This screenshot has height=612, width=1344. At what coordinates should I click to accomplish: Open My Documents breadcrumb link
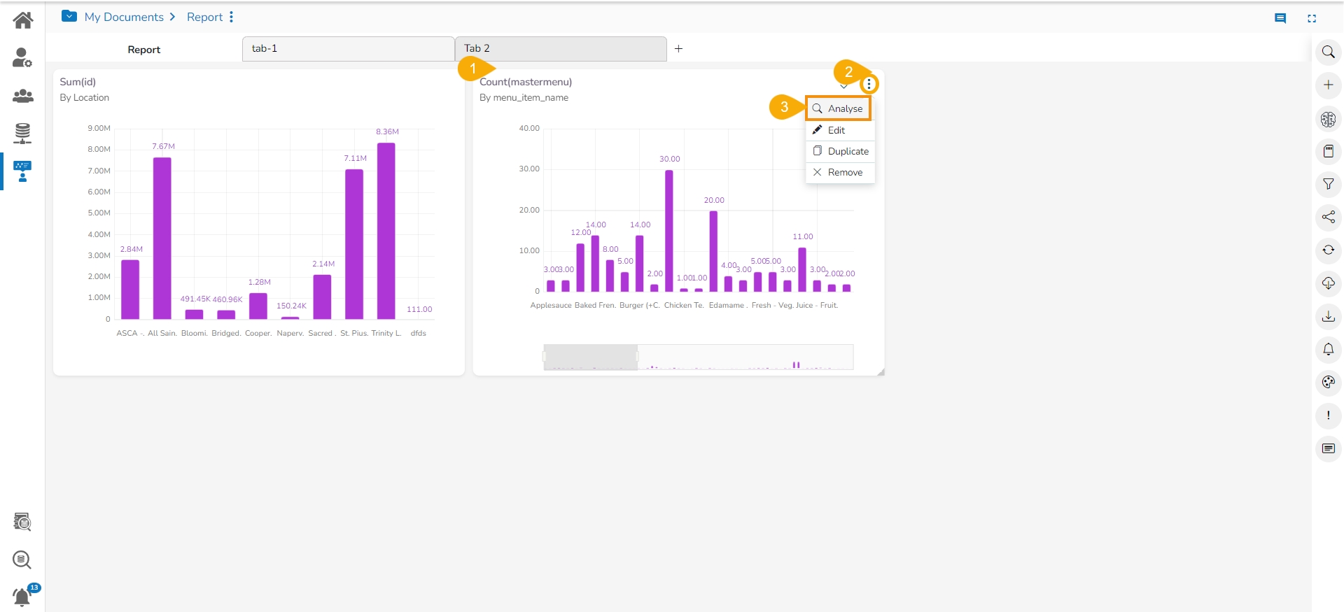tap(124, 17)
